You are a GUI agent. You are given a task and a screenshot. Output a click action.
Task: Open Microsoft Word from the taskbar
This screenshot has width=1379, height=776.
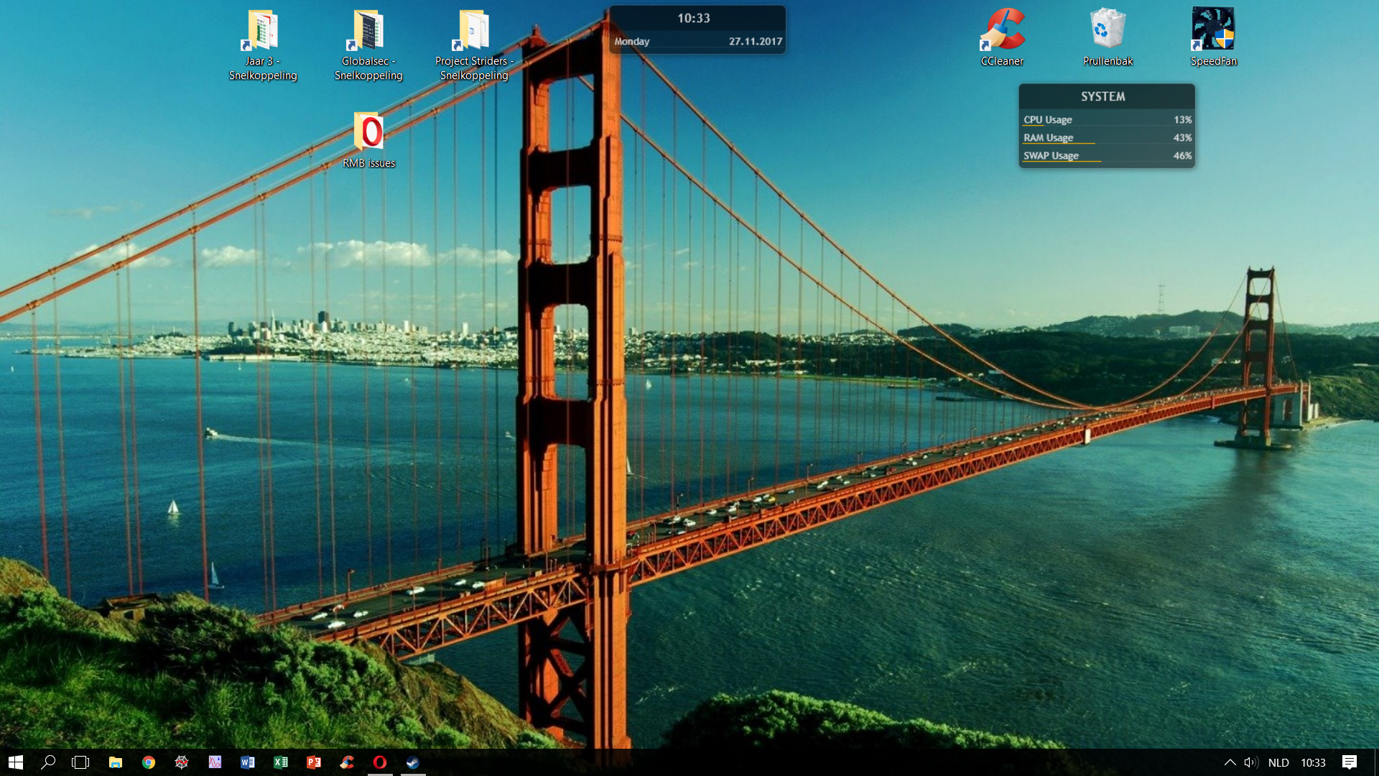coord(248,762)
